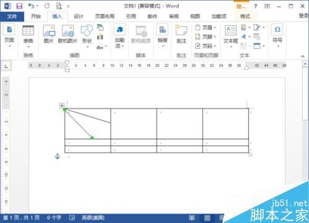
Task: Insert a 文本框 text box
Action: click(x=231, y=36)
